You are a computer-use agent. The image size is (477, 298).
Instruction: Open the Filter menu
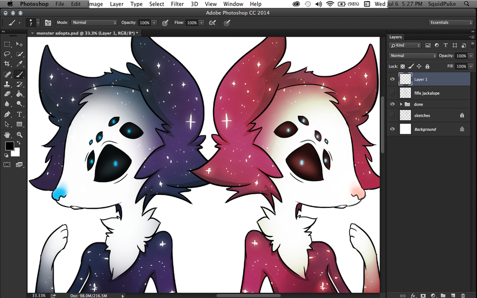pos(178,4)
